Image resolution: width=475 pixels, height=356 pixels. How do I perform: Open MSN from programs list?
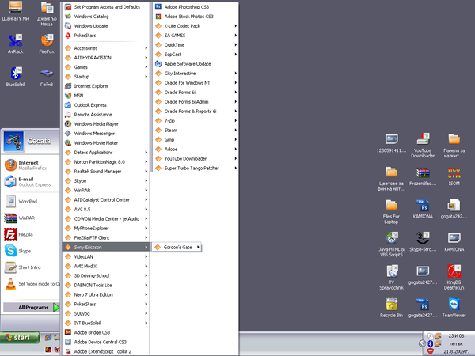[x=106, y=96]
